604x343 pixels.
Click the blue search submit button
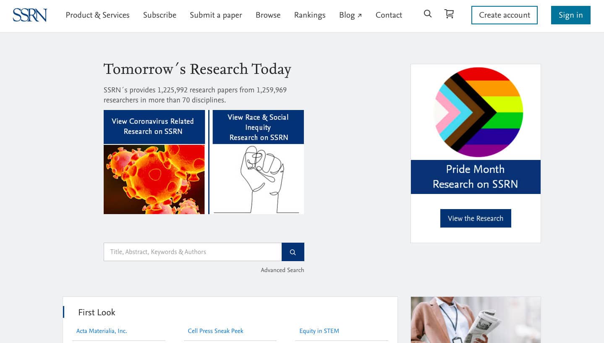click(293, 252)
